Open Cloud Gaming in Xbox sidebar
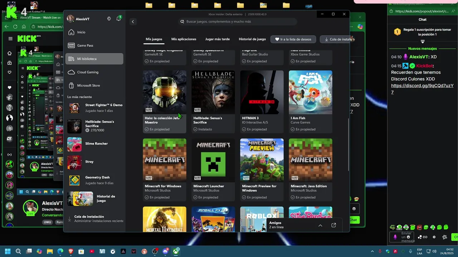This screenshot has height=257, width=458. tap(94, 72)
